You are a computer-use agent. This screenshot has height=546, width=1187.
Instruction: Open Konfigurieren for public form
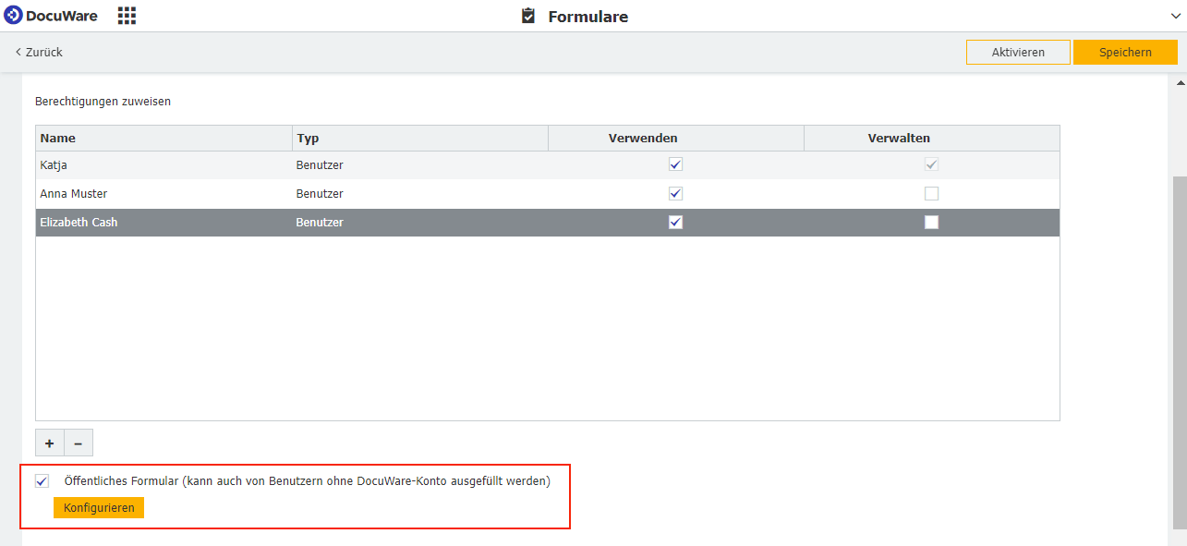pyautogui.click(x=99, y=508)
